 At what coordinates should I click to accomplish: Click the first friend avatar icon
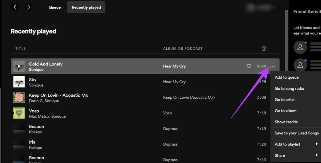pyautogui.click(x=300, y=47)
